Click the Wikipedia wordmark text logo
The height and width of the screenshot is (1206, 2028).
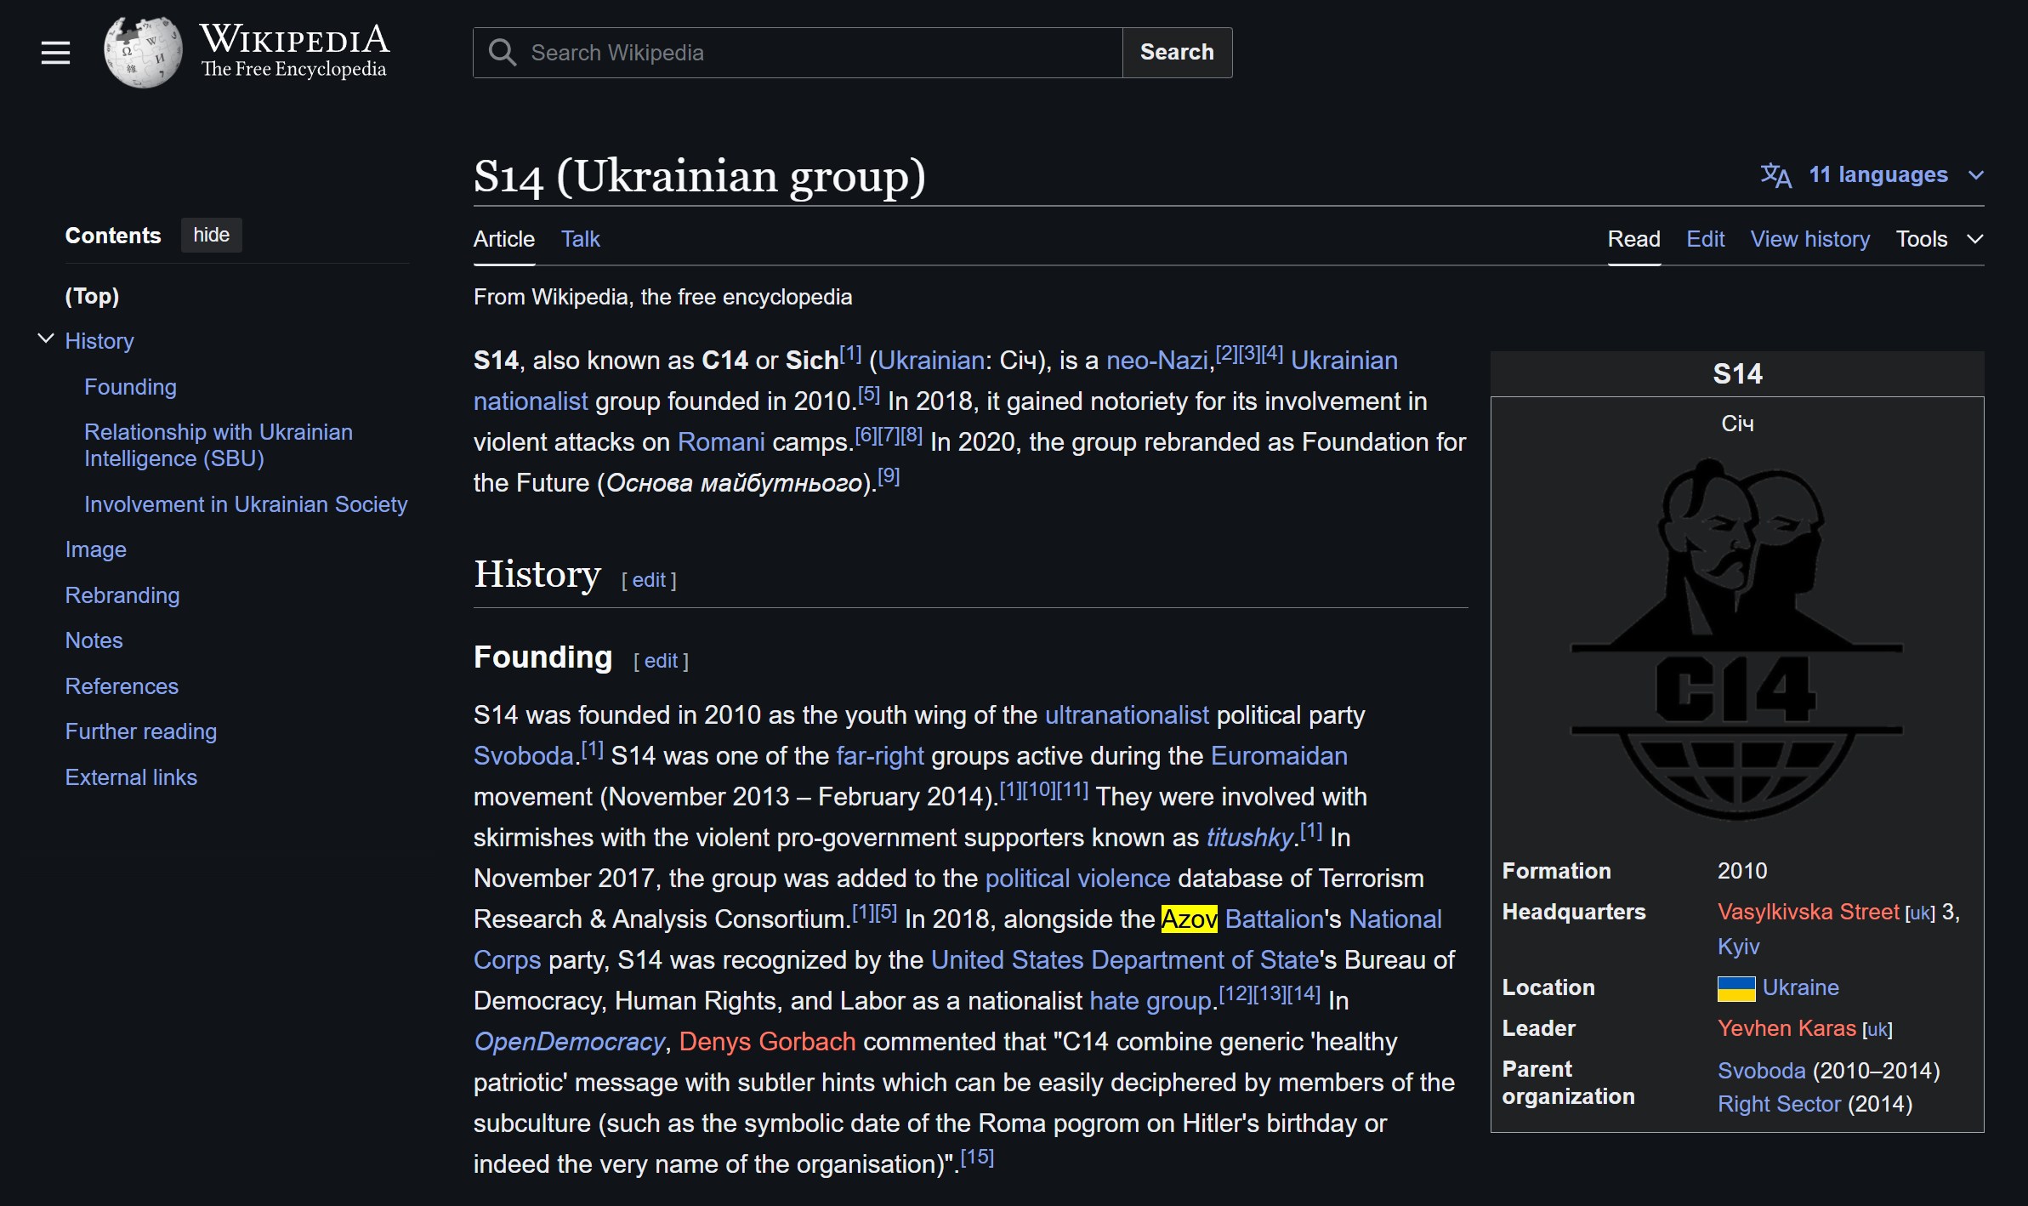(x=294, y=51)
